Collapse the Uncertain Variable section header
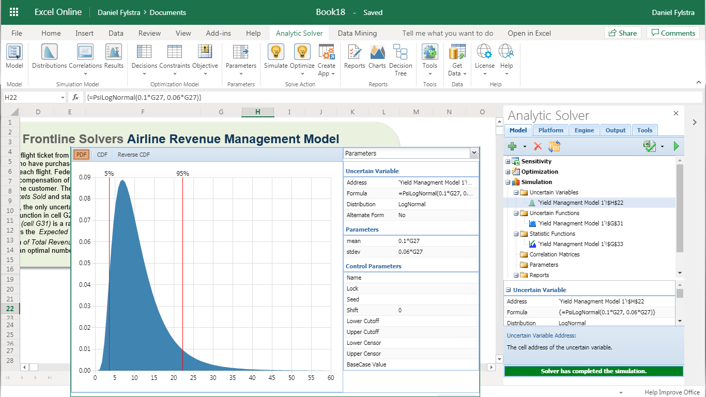The width and height of the screenshot is (706, 397). [x=509, y=290]
